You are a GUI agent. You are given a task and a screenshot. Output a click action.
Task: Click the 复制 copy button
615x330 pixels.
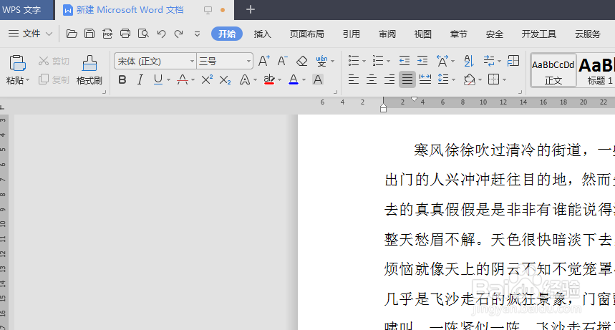click(x=54, y=79)
